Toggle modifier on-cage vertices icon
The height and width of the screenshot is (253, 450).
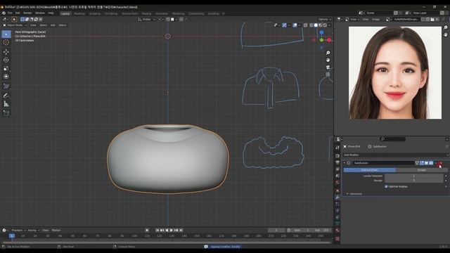click(417, 163)
